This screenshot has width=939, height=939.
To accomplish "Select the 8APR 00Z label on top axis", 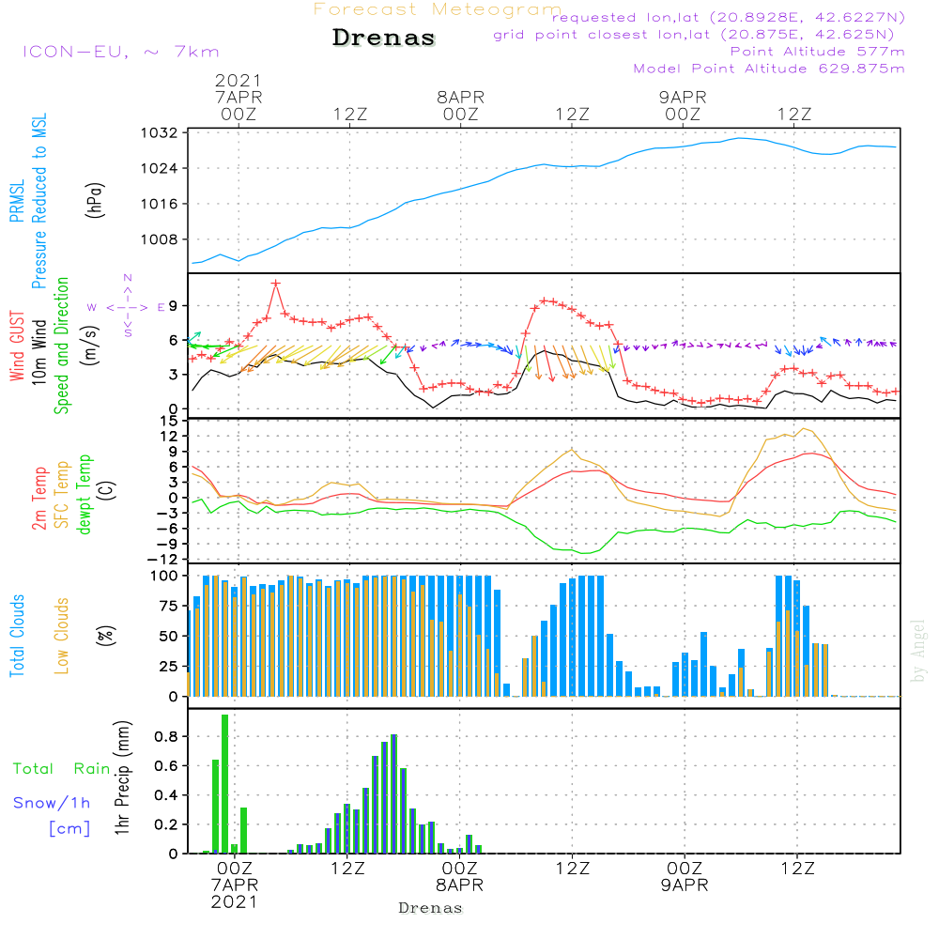I will click(460, 105).
